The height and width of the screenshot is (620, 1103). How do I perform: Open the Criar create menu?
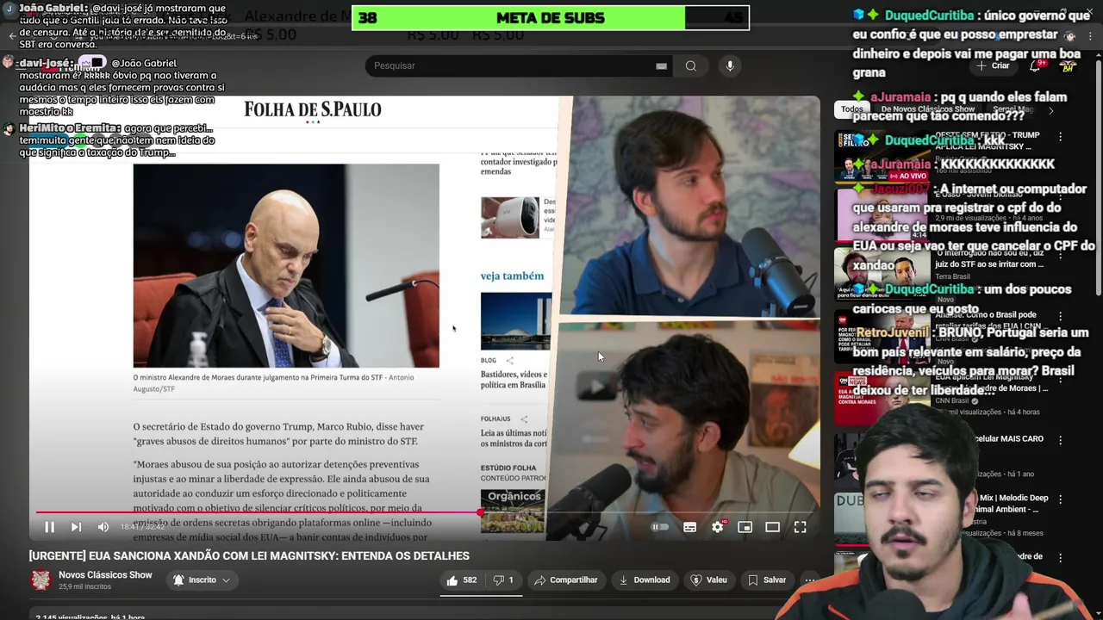[993, 65]
